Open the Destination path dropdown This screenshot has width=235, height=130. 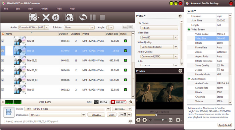pos(84,115)
